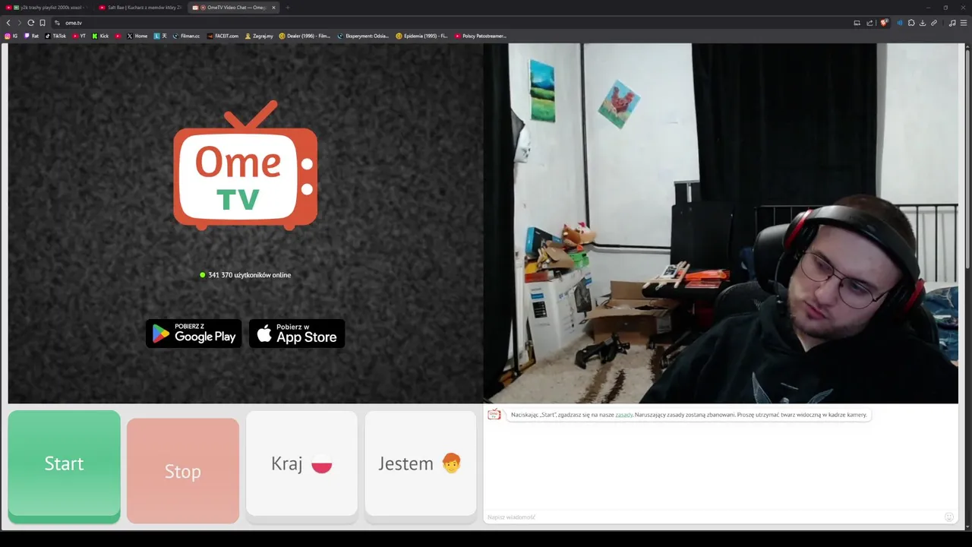Click the green Start button
The height and width of the screenshot is (547, 972).
click(64, 466)
